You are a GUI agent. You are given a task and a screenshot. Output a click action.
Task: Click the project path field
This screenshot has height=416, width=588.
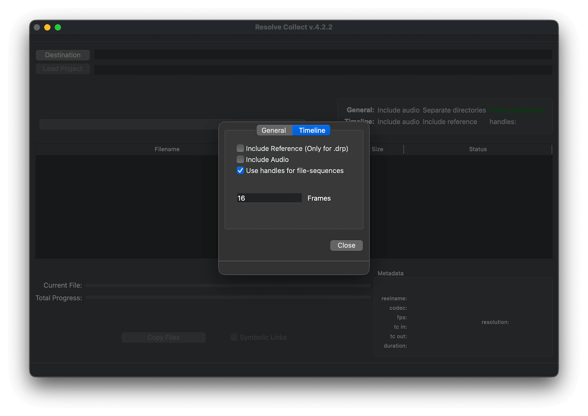[323, 70]
